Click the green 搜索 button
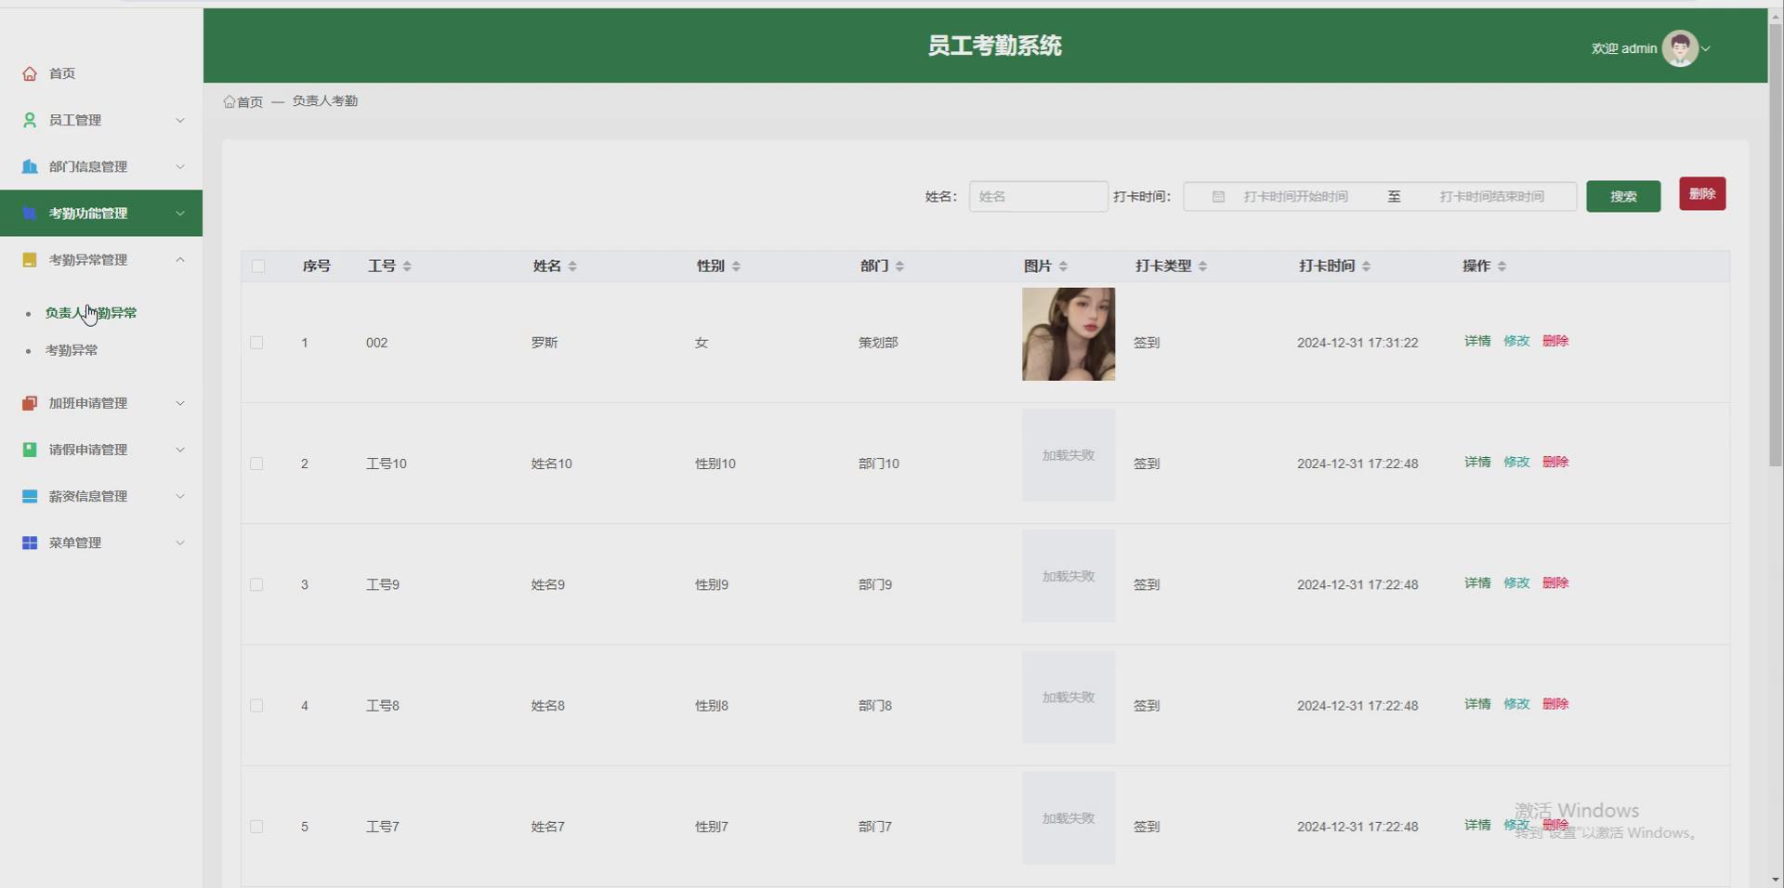This screenshot has width=1784, height=888. pos(1623,197)
